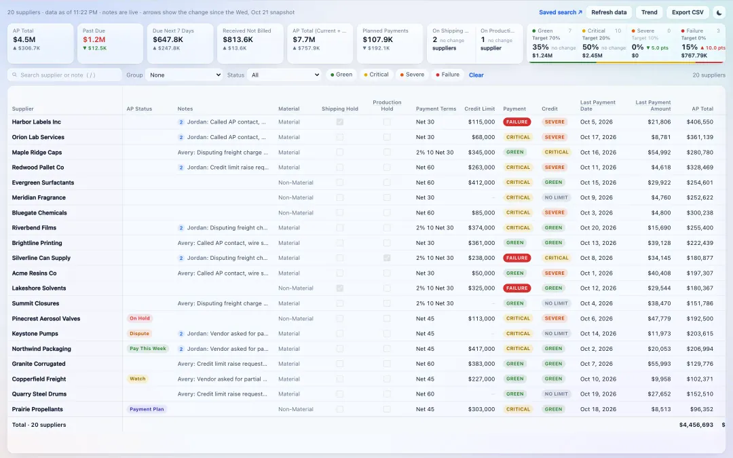Open the Bluegate Chemicals supplier row
Image resolution: width=733 pixels, height=458 pixels.
pos(366,212)
